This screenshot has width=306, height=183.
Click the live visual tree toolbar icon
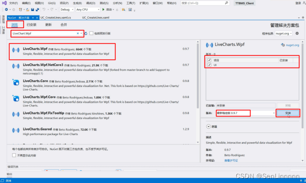130,9
